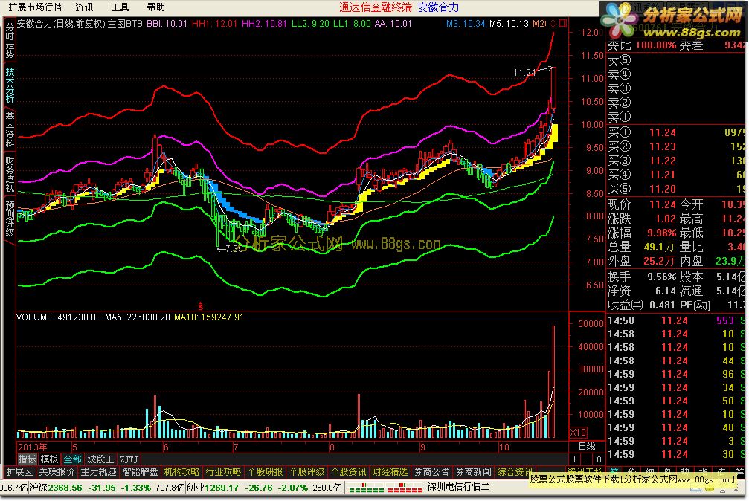Open the 资讯 menu
This screenshot has width=749, height=501.
tap(85, 7)
